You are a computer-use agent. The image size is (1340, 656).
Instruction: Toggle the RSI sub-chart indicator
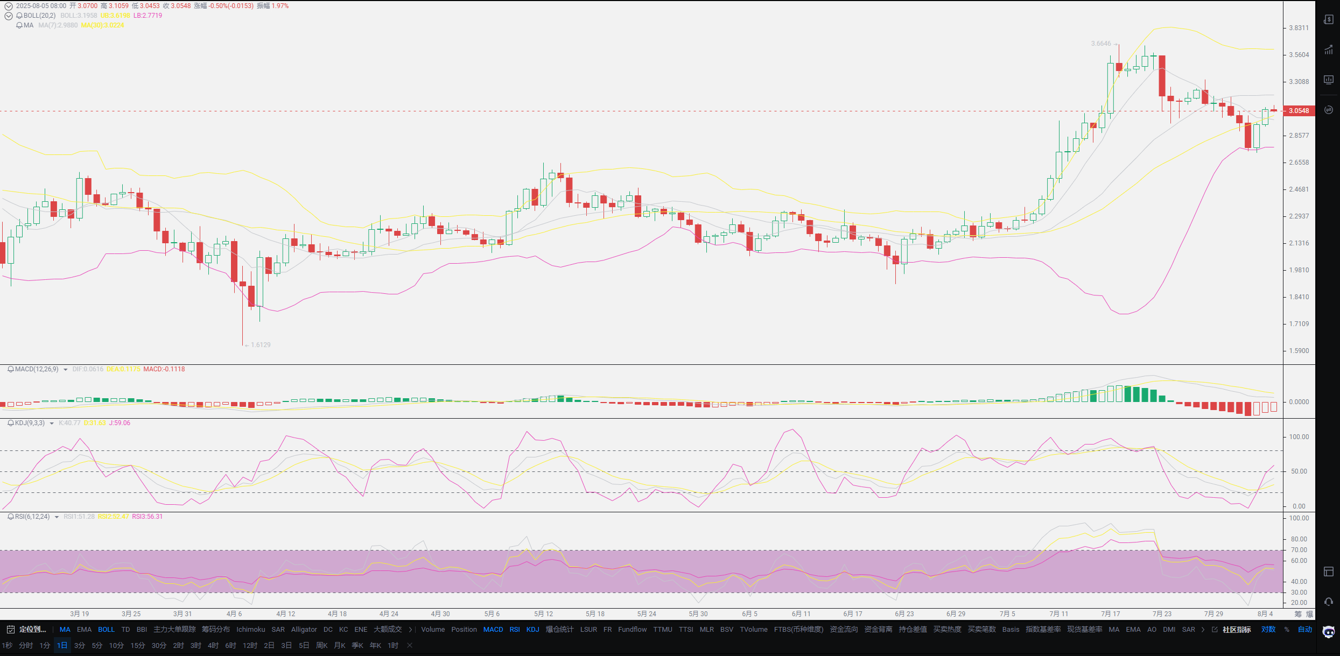click(515, 630)
